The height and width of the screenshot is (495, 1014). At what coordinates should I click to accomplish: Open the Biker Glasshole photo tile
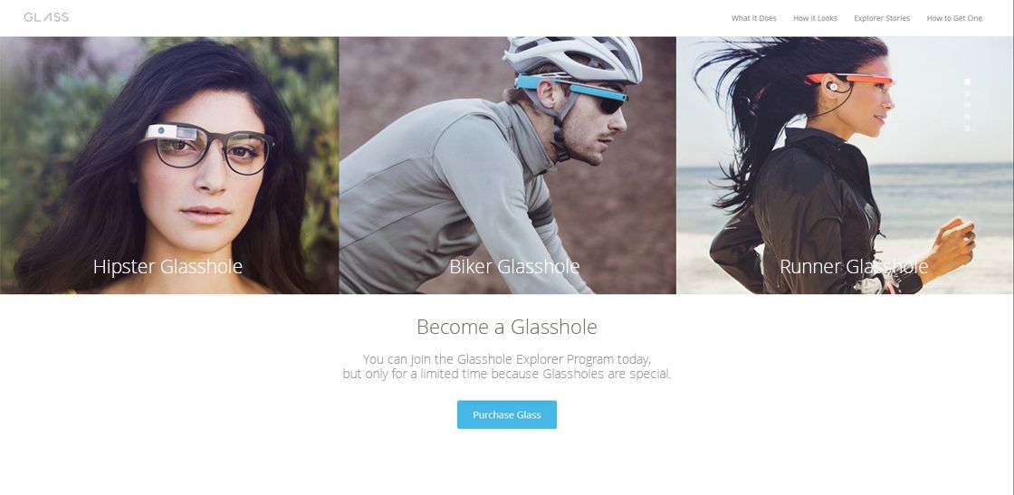click(x=508, y=166)
